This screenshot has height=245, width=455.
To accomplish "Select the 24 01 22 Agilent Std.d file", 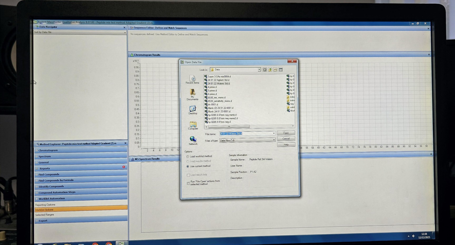I will coord(218,80).
